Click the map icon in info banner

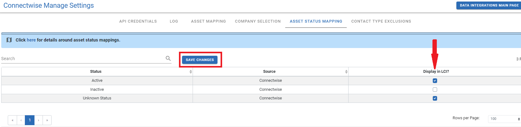[x=9, y=40]
